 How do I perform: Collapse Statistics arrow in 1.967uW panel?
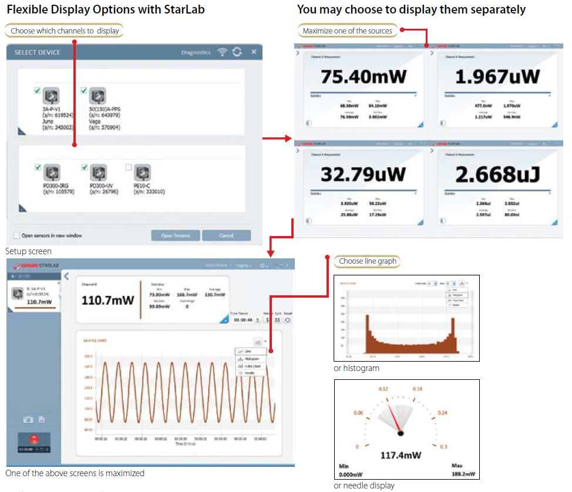point(549,95)
